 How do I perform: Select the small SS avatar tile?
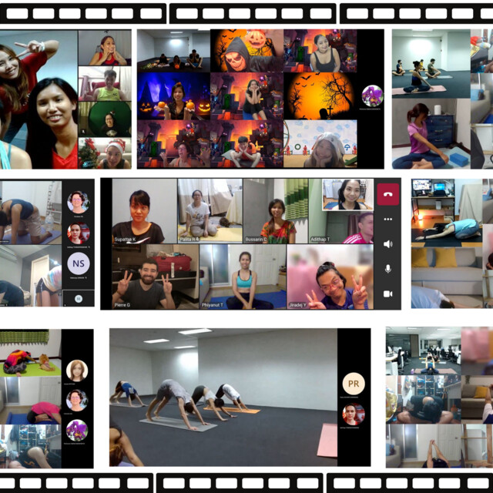[78, 298]
